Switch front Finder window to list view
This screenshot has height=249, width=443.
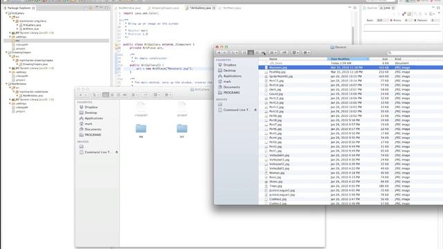click(251, 53)
